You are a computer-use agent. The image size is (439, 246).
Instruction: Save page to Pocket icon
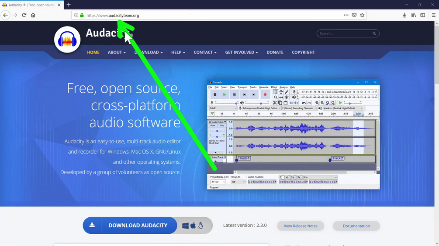click(354, 15)
